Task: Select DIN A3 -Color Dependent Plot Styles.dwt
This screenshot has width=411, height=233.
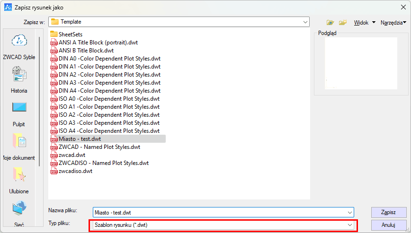Action: click(x=109, y=83)
